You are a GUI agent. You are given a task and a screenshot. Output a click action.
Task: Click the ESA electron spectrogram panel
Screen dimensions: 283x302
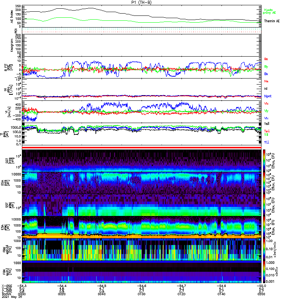click(142, 227)
